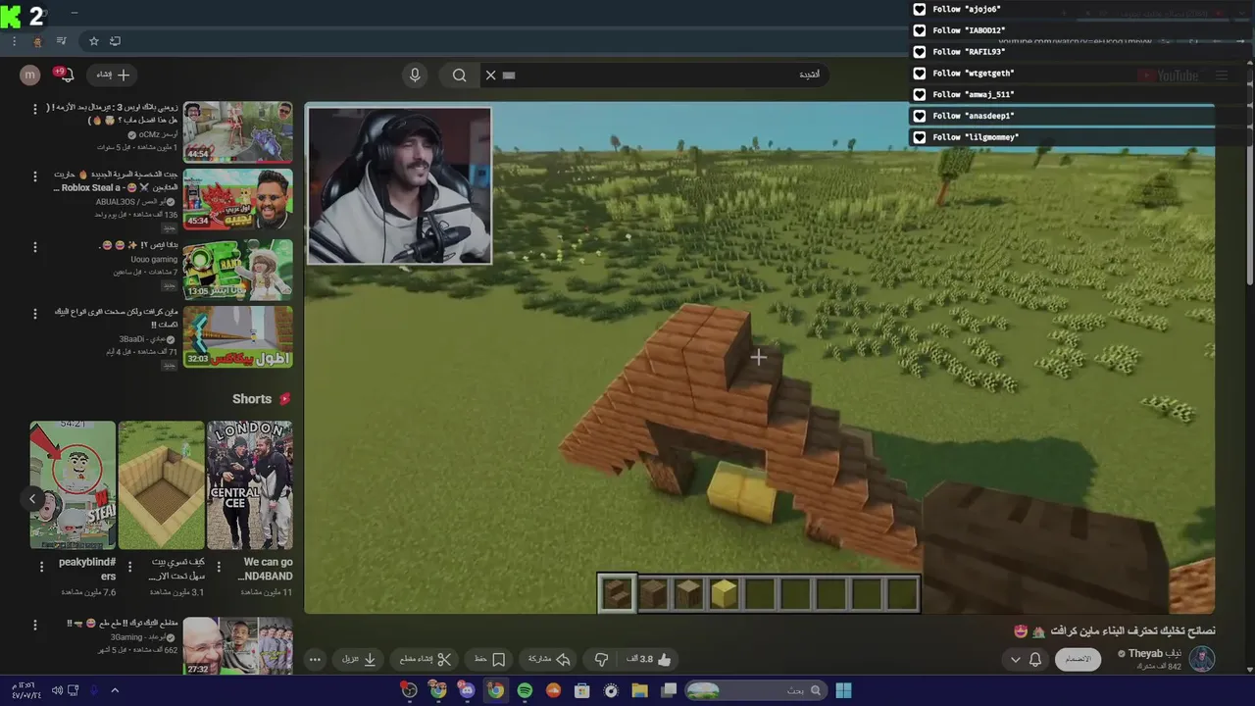Screen dimensions: 1255x706
Task: Click the Minecraft video player area
Action: click(x=759, y=358)
